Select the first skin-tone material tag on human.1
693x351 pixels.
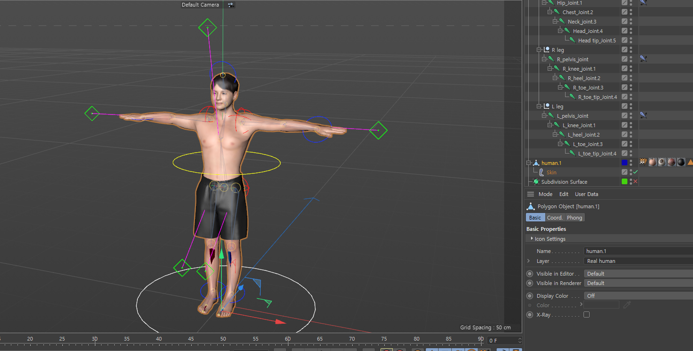(x=652, y=162)
